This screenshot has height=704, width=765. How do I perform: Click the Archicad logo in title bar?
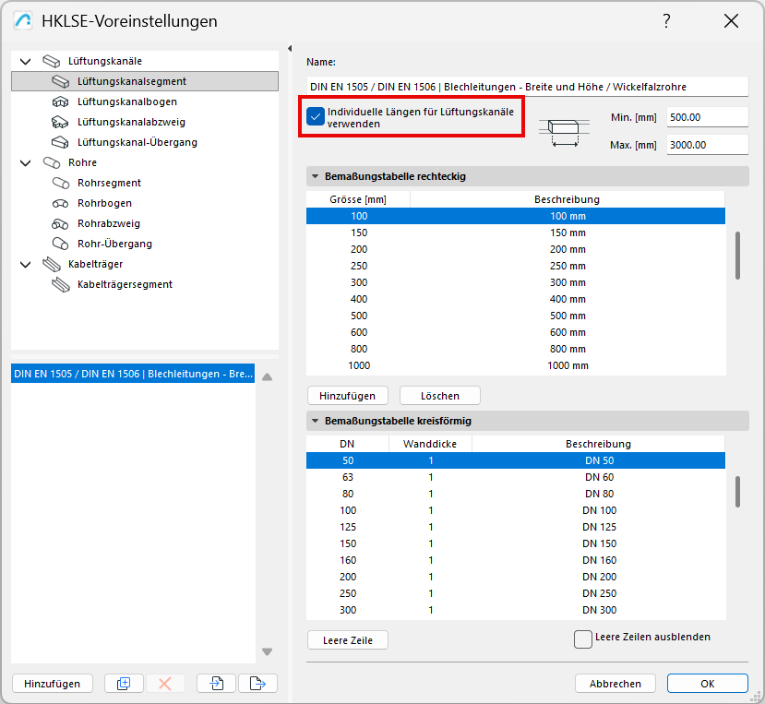(x=23, y=20)
